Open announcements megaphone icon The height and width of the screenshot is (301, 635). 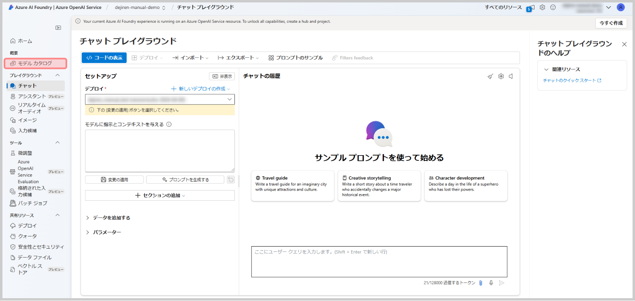click(x=531, y=8)
